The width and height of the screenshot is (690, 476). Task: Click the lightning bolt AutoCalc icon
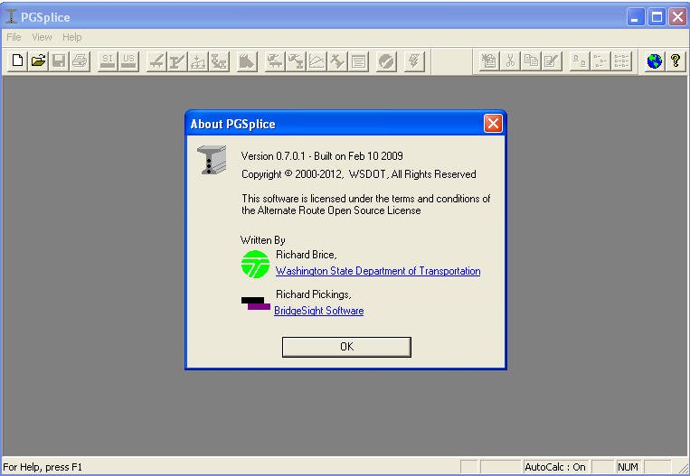414,61
